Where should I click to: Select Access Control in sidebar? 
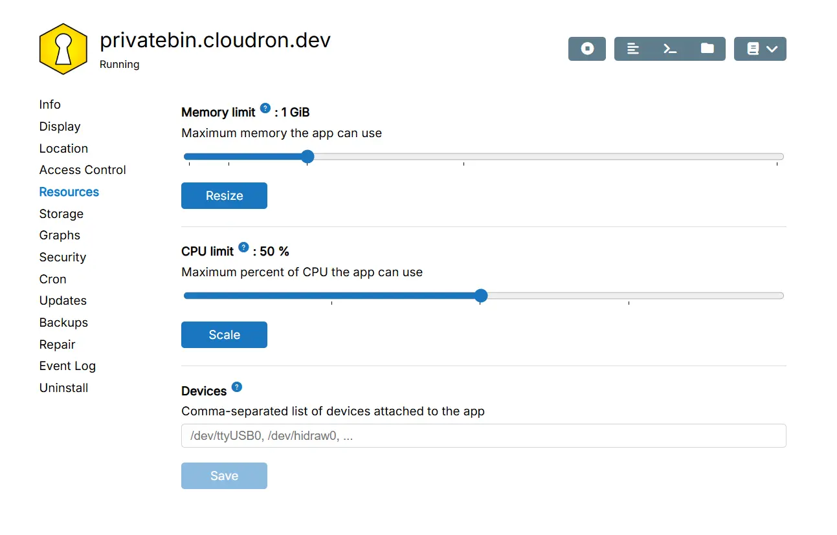(83, 170)
